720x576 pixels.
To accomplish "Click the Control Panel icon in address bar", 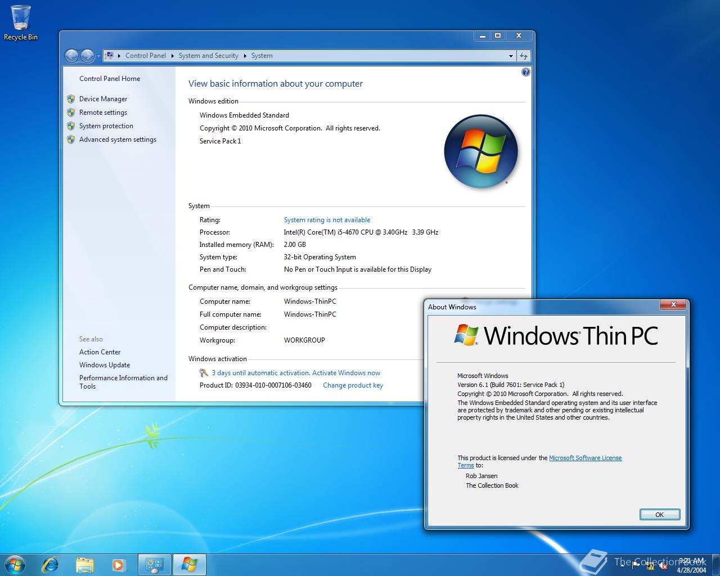I will 110,56.
